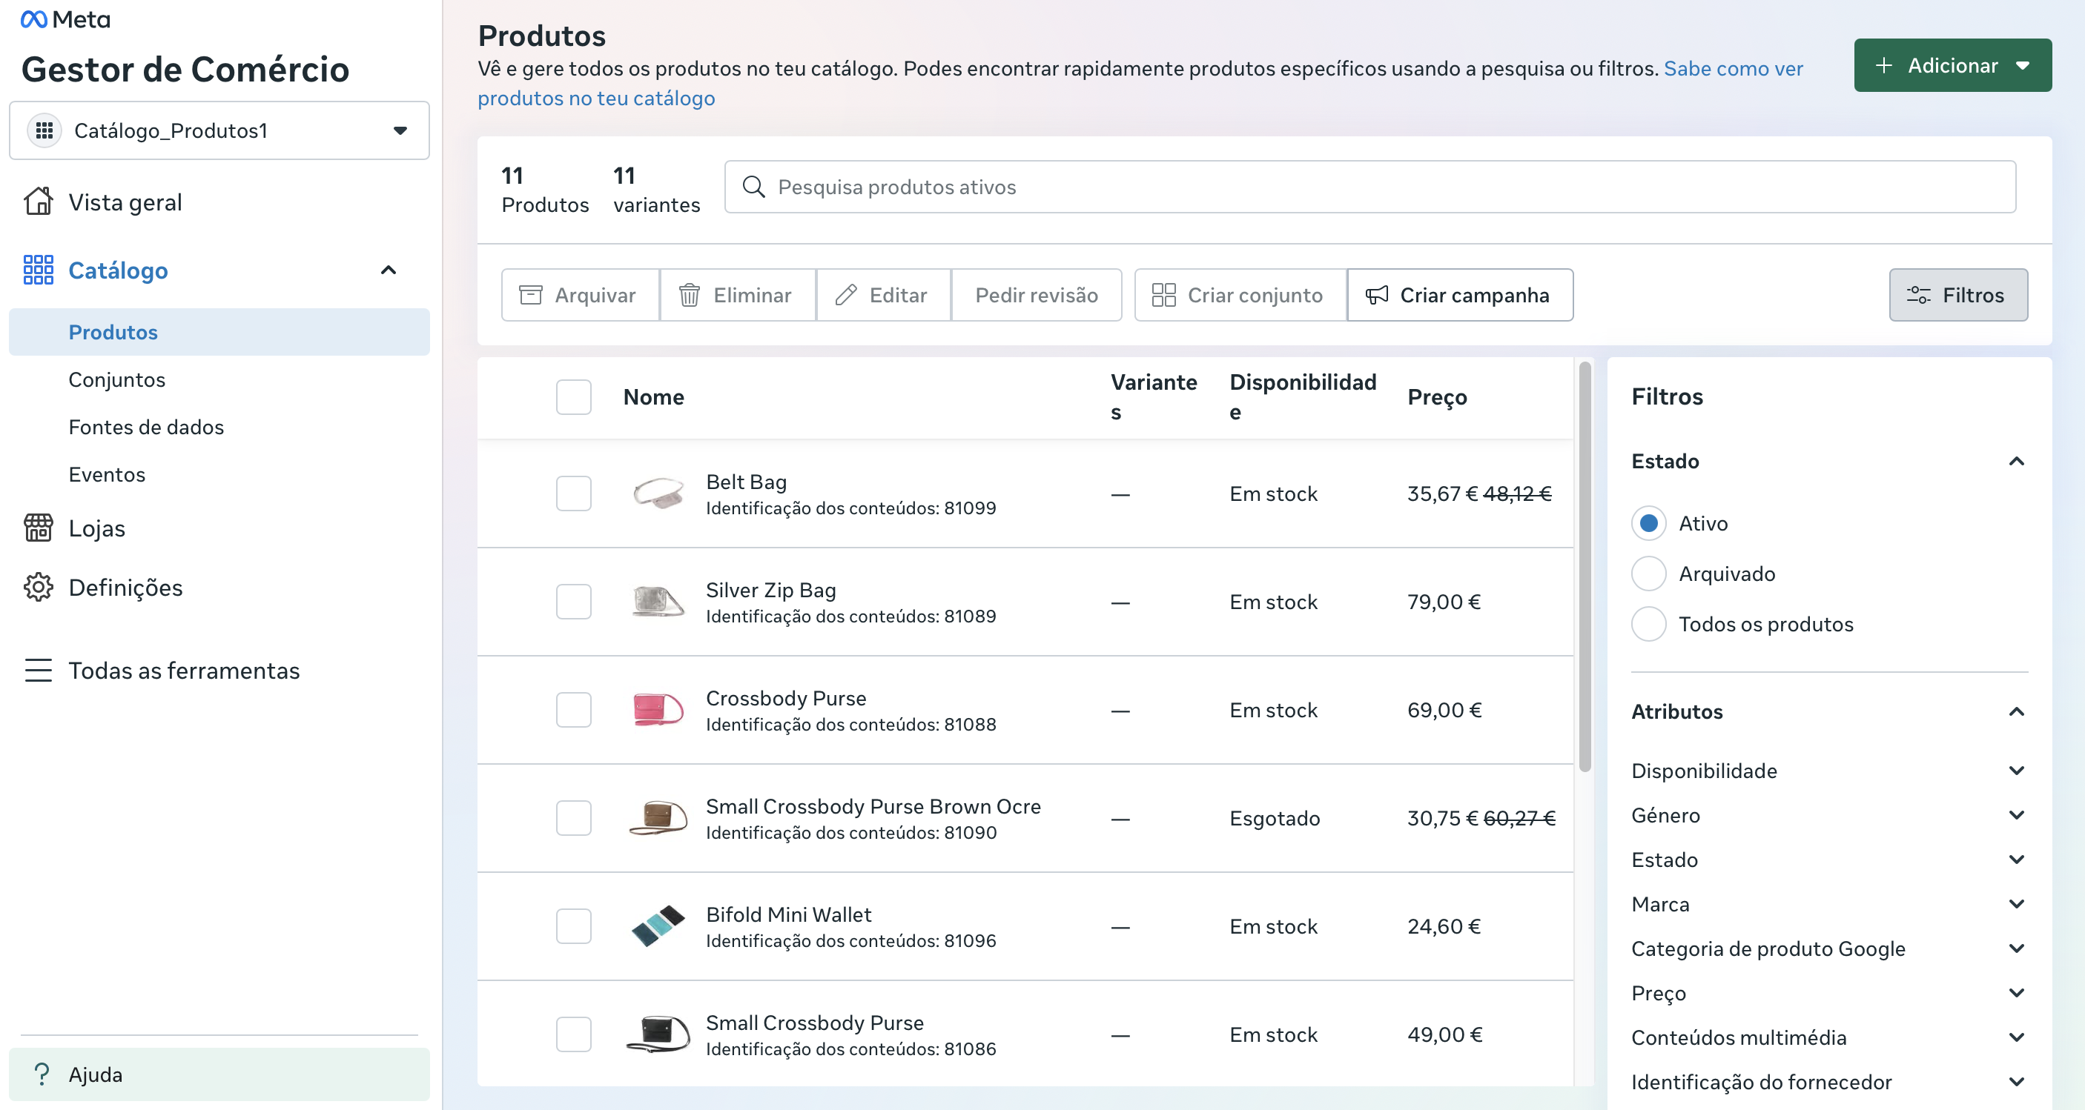The image size is (2085, 1110).
Task: Click the Pesquisa produtos ativos search field
Action: [1369, 187]
